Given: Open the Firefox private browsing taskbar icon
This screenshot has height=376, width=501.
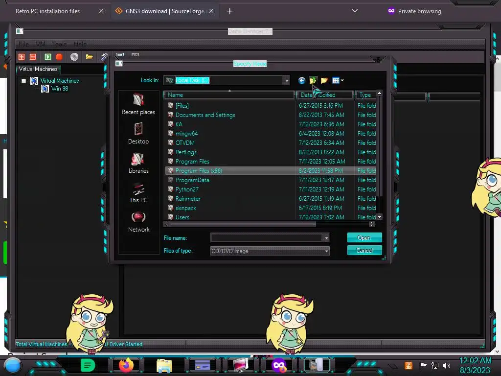Looking at the screenshot, I should (278, 365).
